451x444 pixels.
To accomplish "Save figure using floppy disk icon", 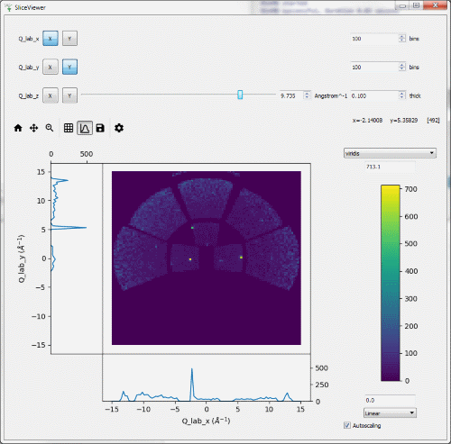I will [100, 128].
